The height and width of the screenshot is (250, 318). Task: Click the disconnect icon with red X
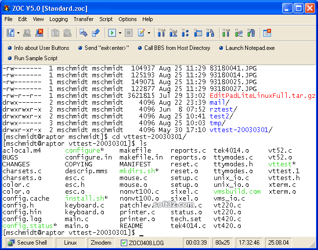(40, 33)
